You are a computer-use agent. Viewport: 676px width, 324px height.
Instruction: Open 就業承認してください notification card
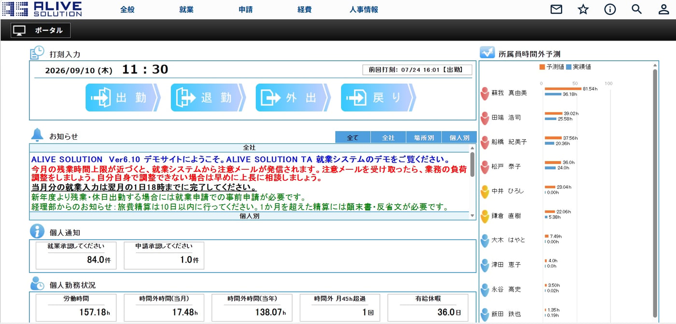[x=76, y=256]
